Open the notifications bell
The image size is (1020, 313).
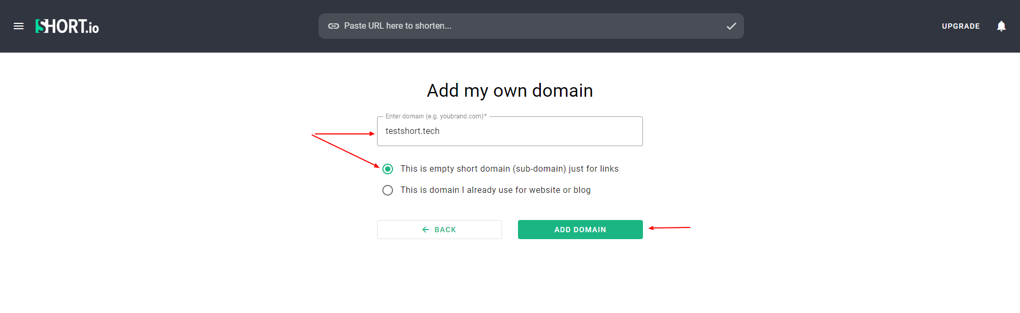(1001, 26)
